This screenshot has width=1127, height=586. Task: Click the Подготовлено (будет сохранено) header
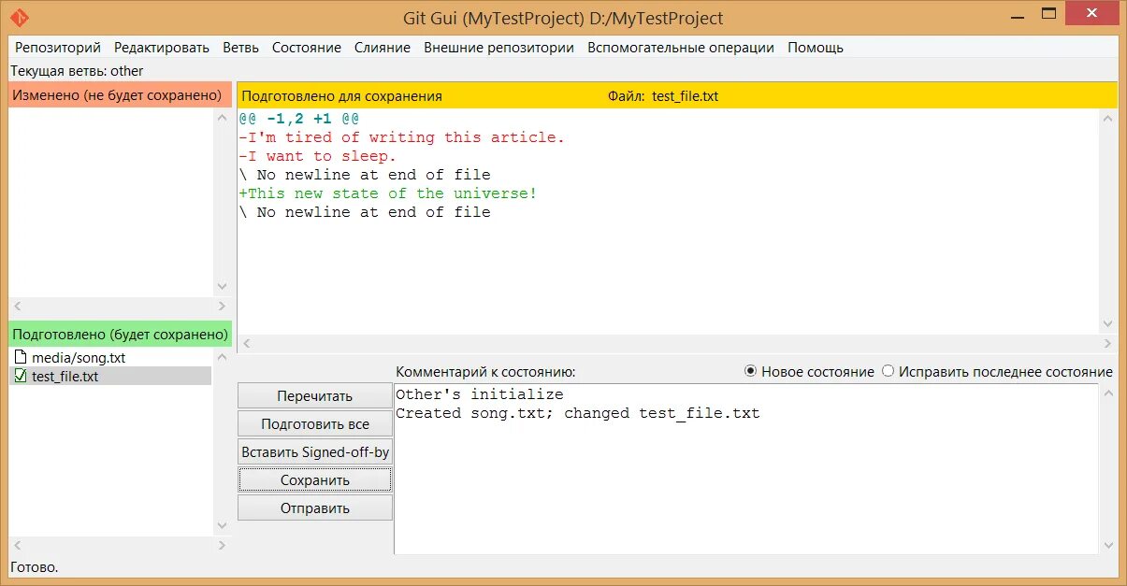point(121,334)
